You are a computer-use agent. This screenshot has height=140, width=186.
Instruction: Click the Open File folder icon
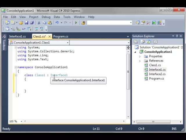(x=21, y=23)
